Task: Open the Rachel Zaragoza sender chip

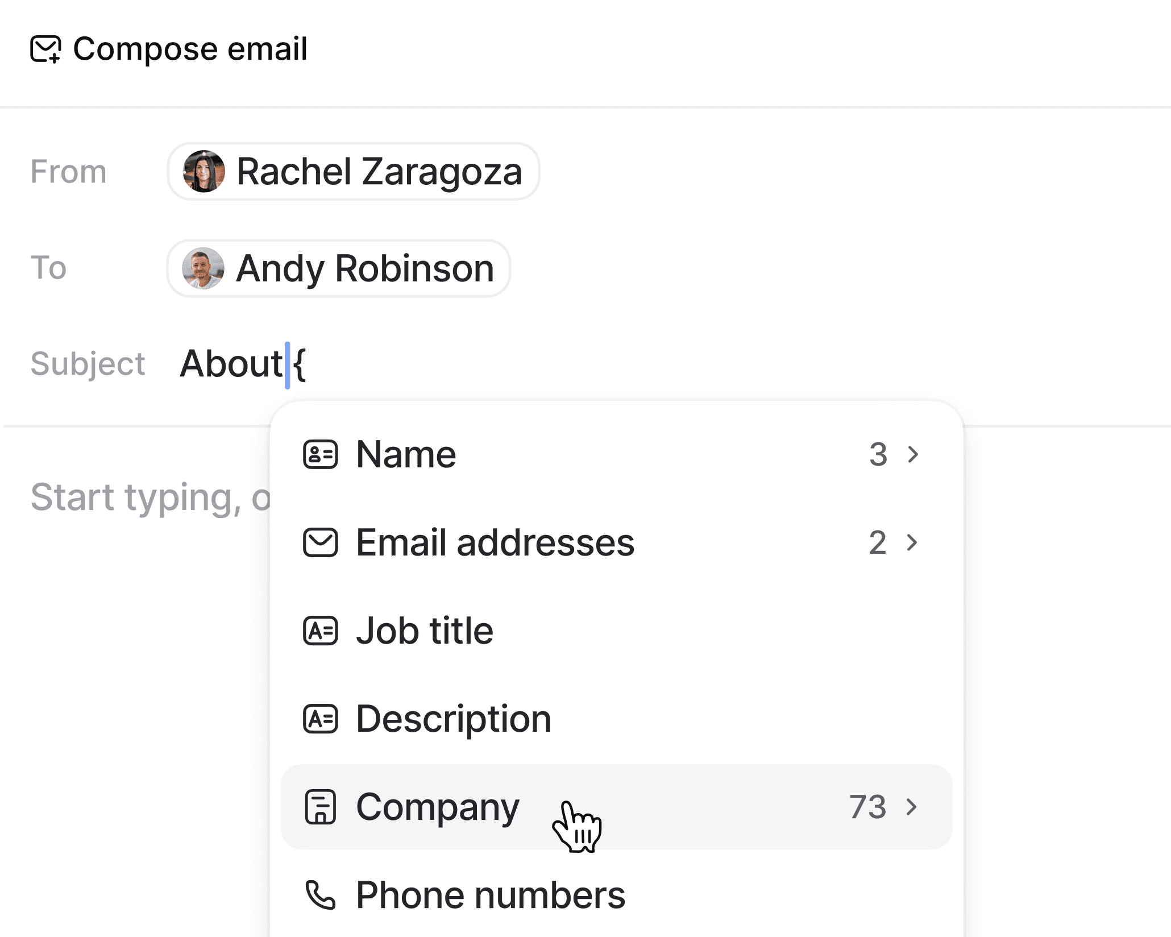Action: (378, 171)
